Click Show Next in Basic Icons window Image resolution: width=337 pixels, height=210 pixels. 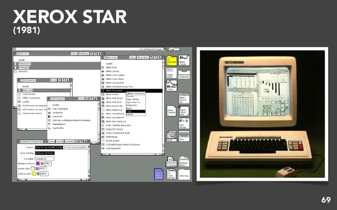[143, 57]
